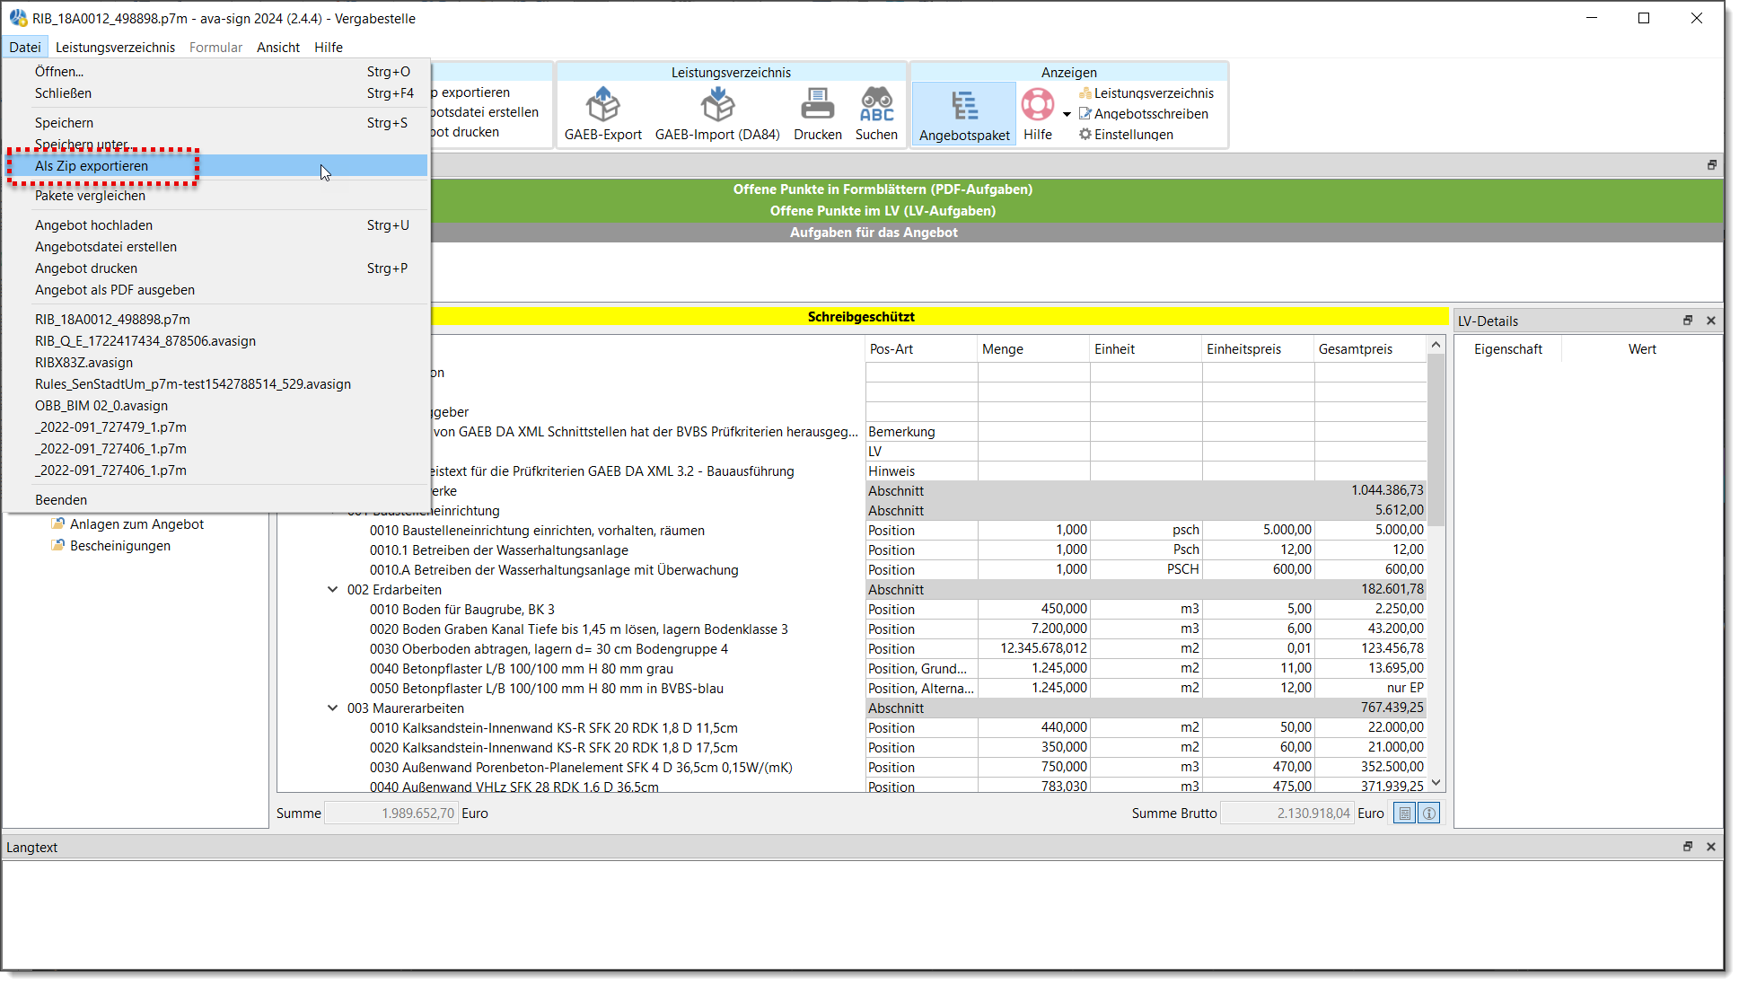Open recent file RIBX83Z.avasign
This screenshot has width=1739, height=985.
(215, 363)
